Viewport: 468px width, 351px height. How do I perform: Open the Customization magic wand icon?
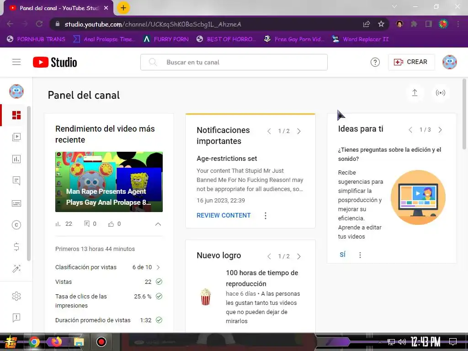click(16, 268)
